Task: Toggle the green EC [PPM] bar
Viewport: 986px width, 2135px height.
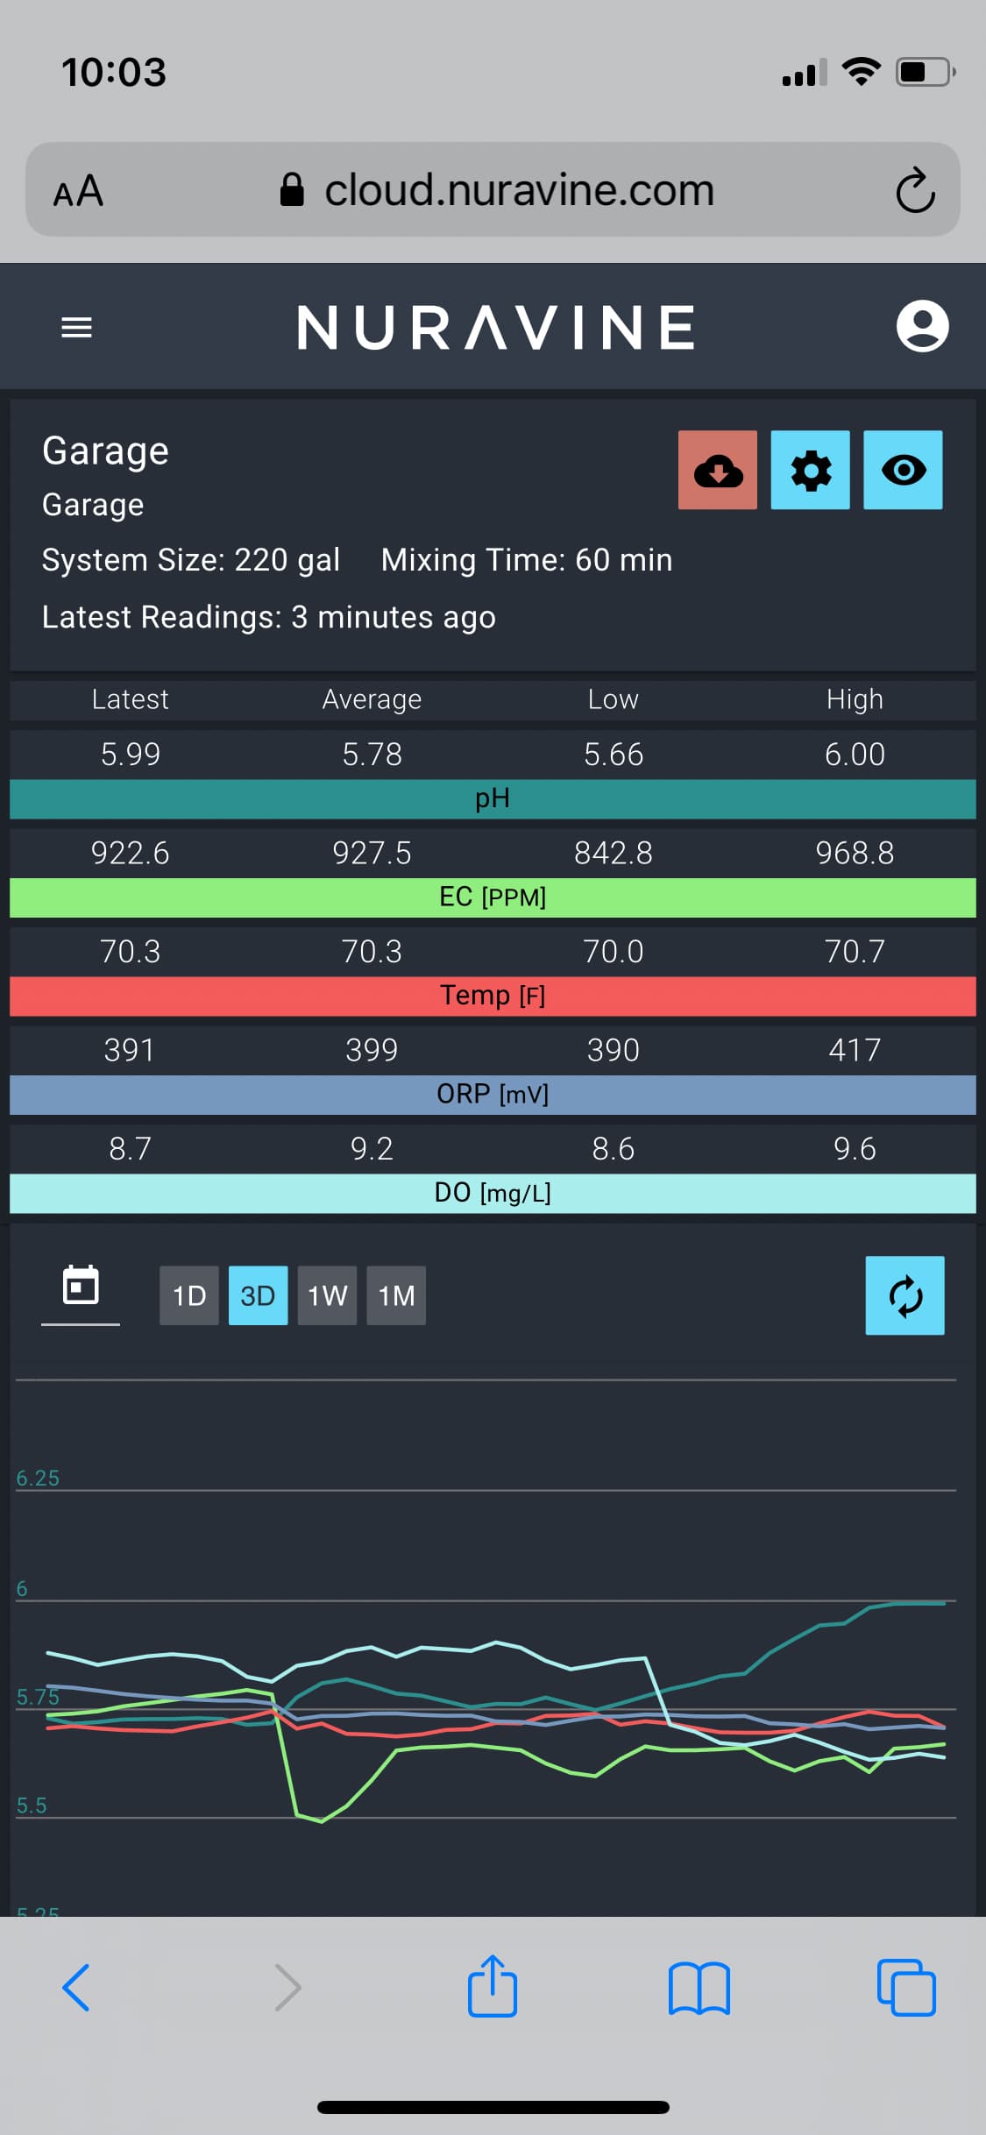Action: 493,897
